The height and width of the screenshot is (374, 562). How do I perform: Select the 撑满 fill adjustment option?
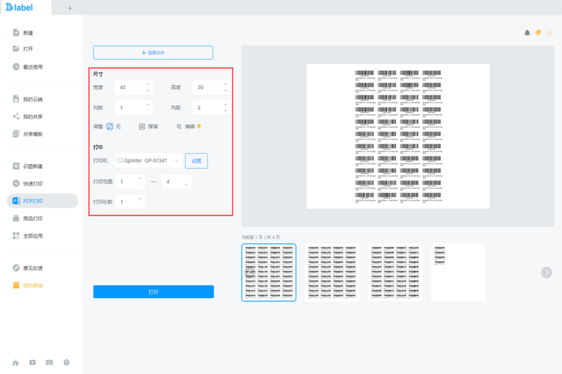[142, 126]
